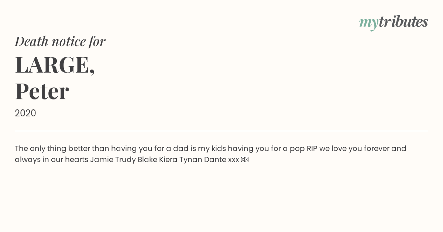The height and width of the screenshot is (232, 443).
Task: Click the "tributes" part of the logo
Action: point(403,21)
